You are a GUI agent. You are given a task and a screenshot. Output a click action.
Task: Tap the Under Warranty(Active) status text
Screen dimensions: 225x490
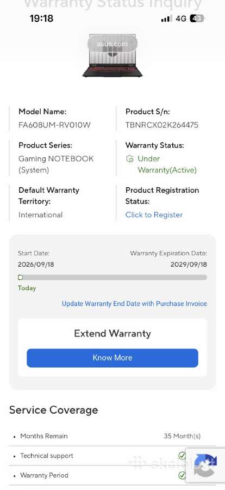coord(167,164)
